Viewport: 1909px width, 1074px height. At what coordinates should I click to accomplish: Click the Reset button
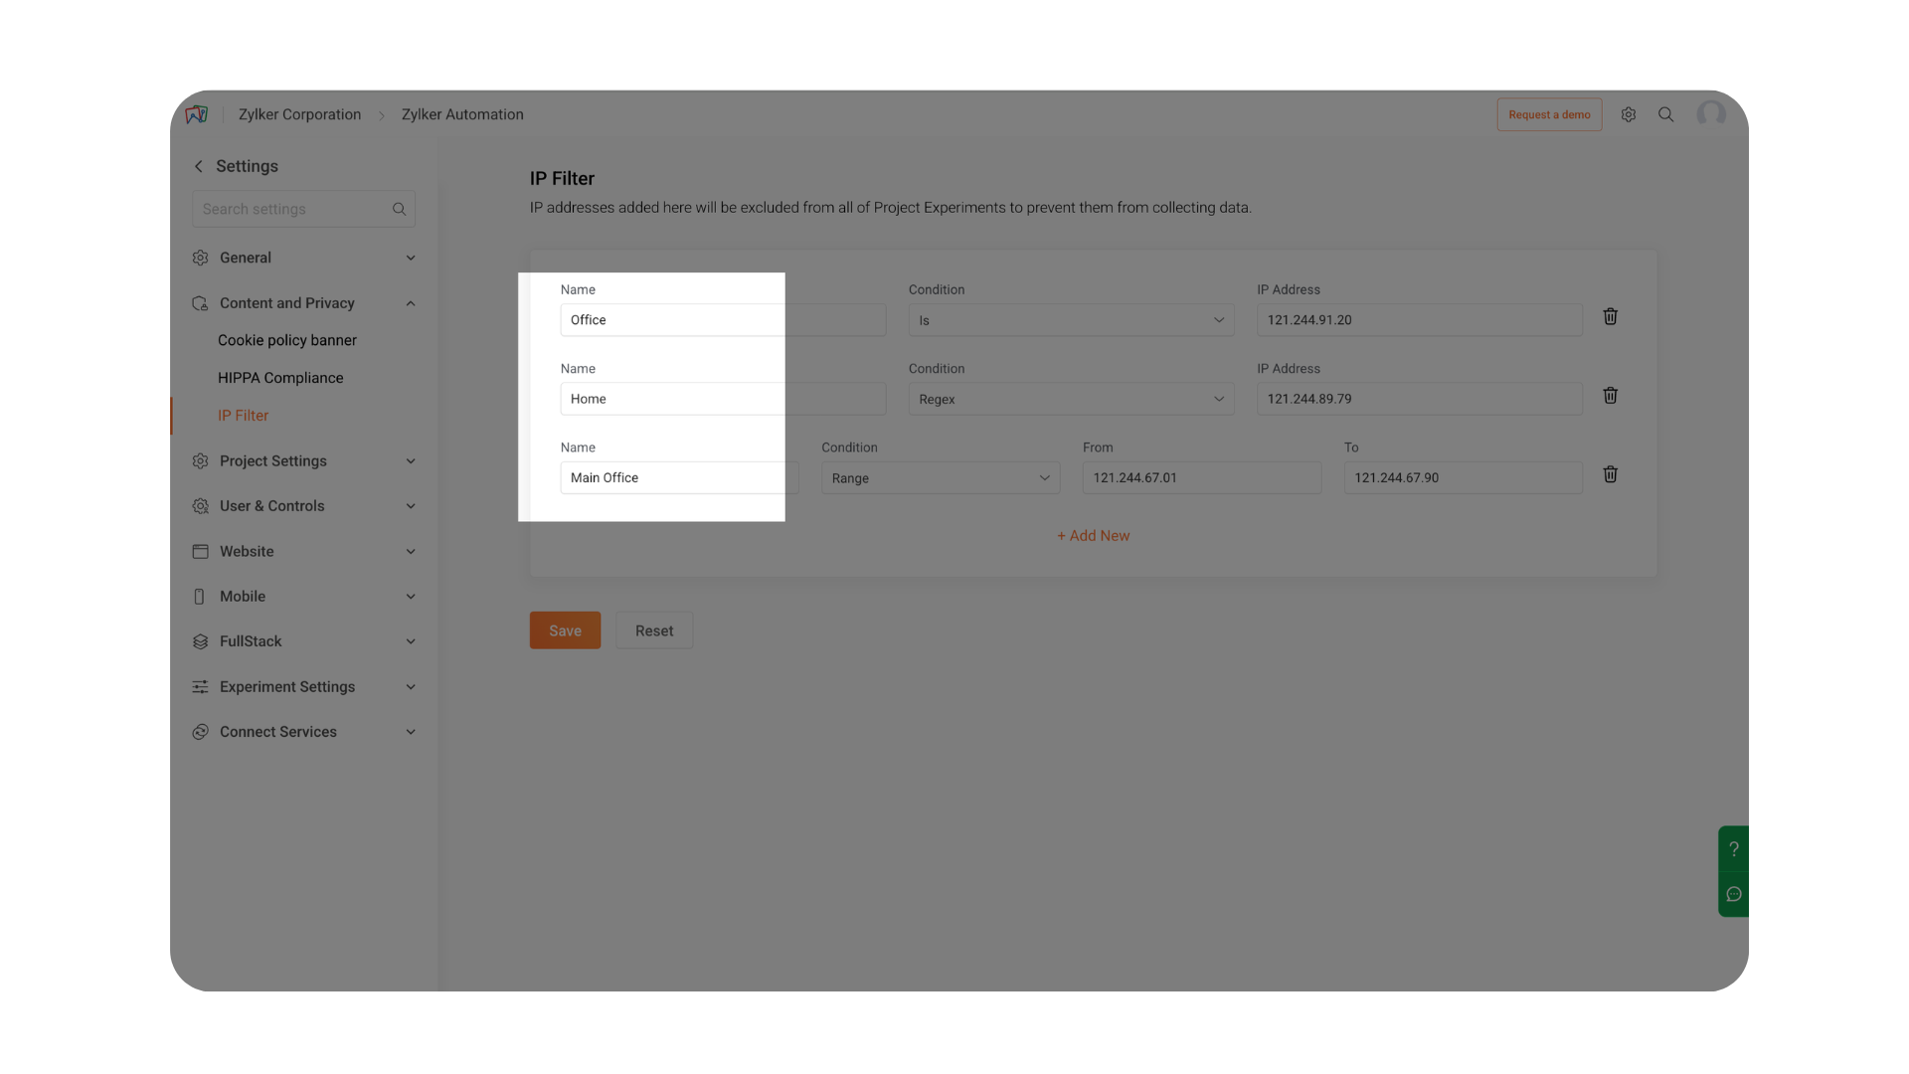[654, 630]
